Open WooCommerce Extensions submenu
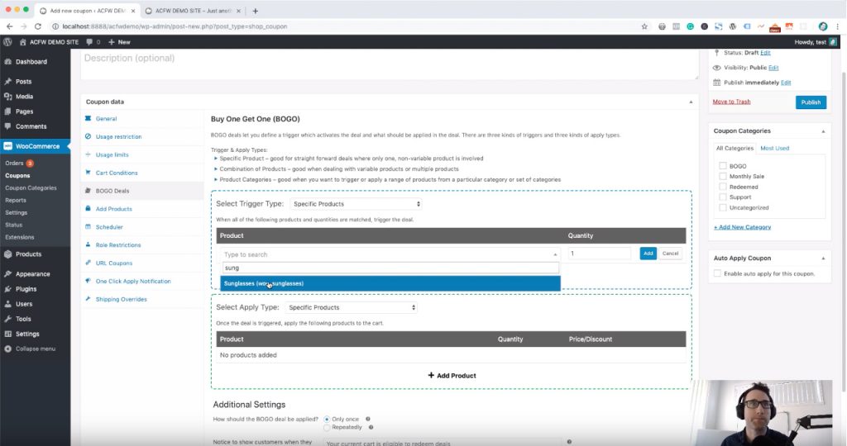This screenshot has width=847, height=446. (x=20, y=237)
